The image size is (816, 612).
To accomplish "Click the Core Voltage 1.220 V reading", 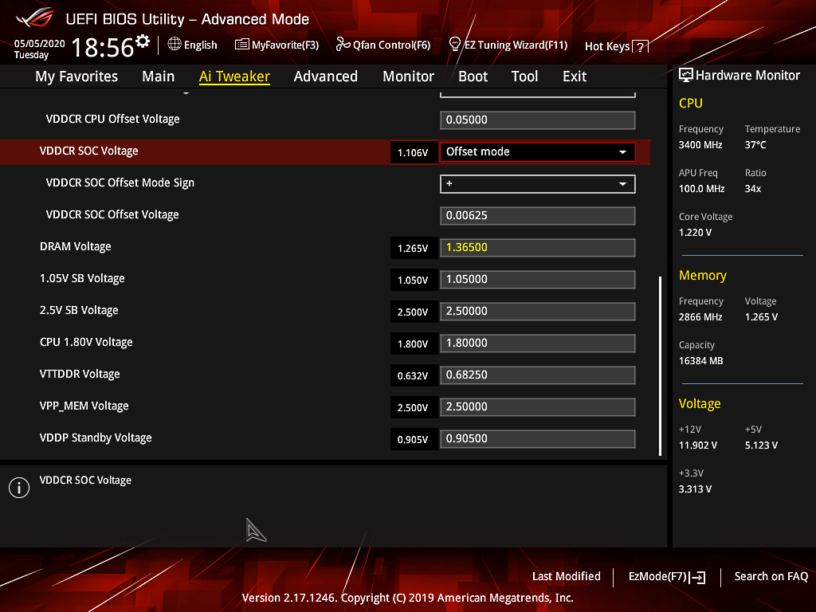I will 695,233.
